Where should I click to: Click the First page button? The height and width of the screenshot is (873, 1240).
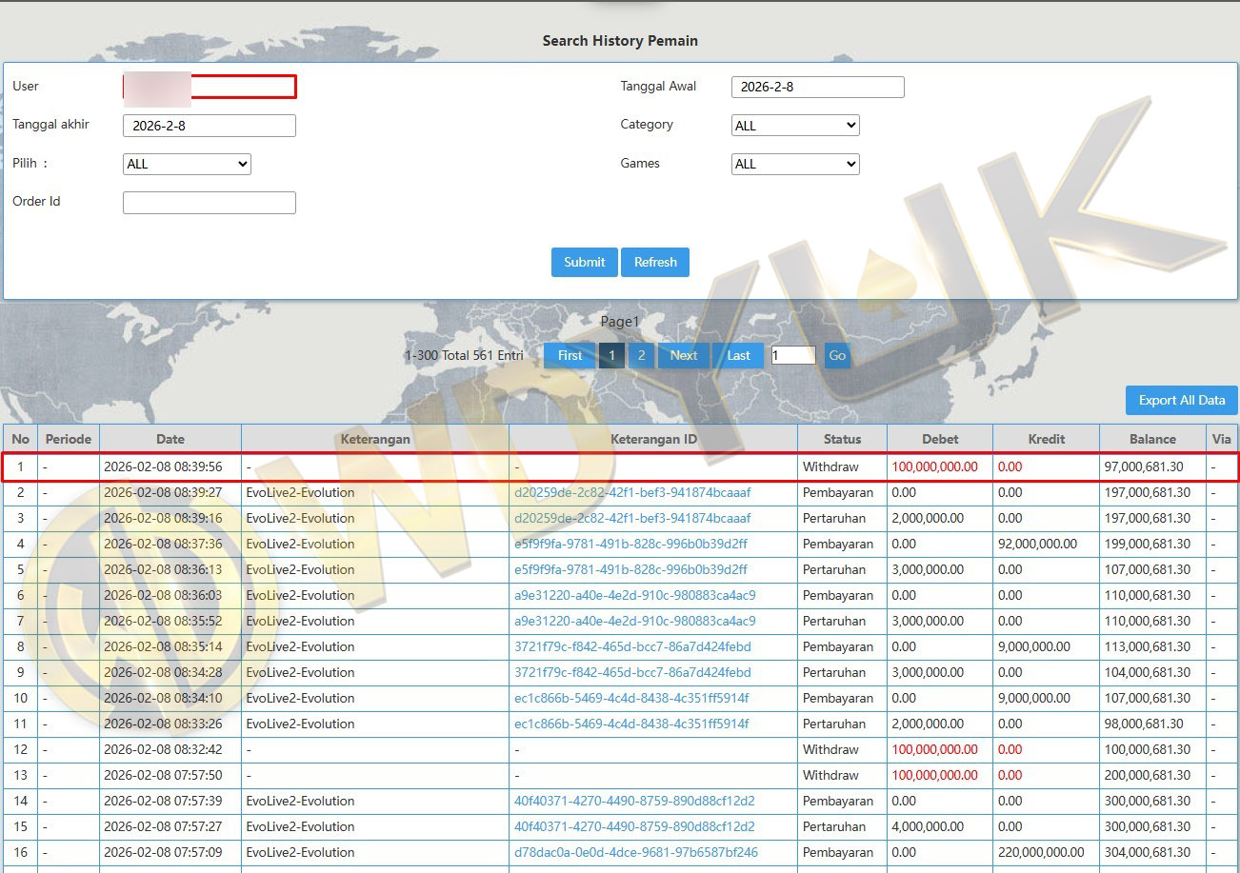[x=570, y=355]
